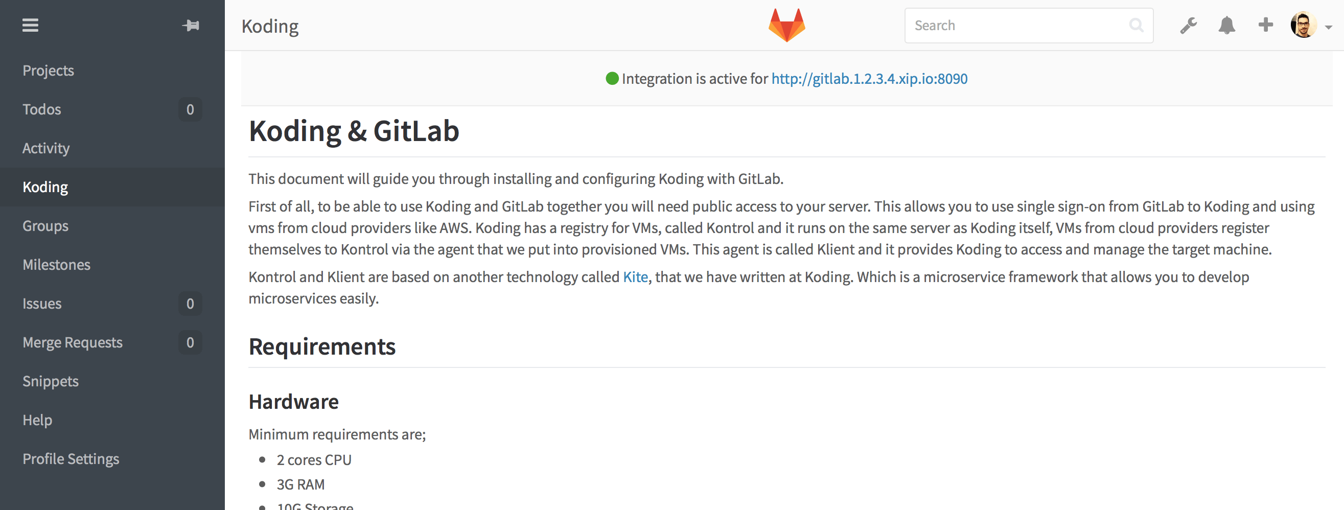Screen dimensions: 1344x510
Task: Expand the user menu dropdown caret
Action: (1328, 27)
